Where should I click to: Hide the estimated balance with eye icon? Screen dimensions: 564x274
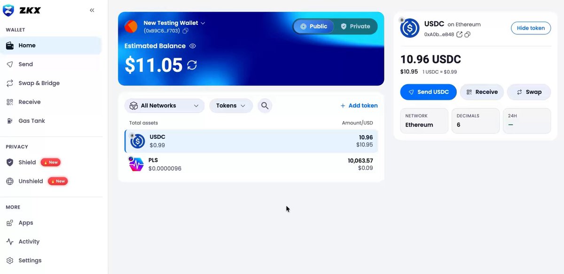(192, 46)
